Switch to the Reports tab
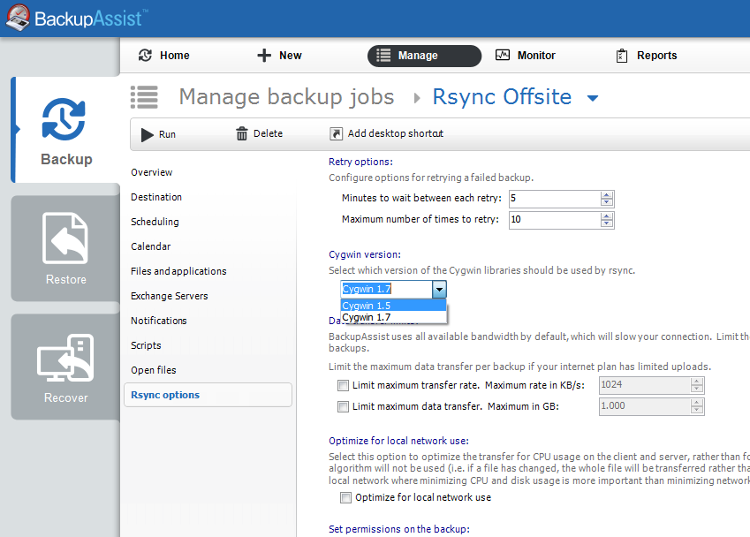 647,56
